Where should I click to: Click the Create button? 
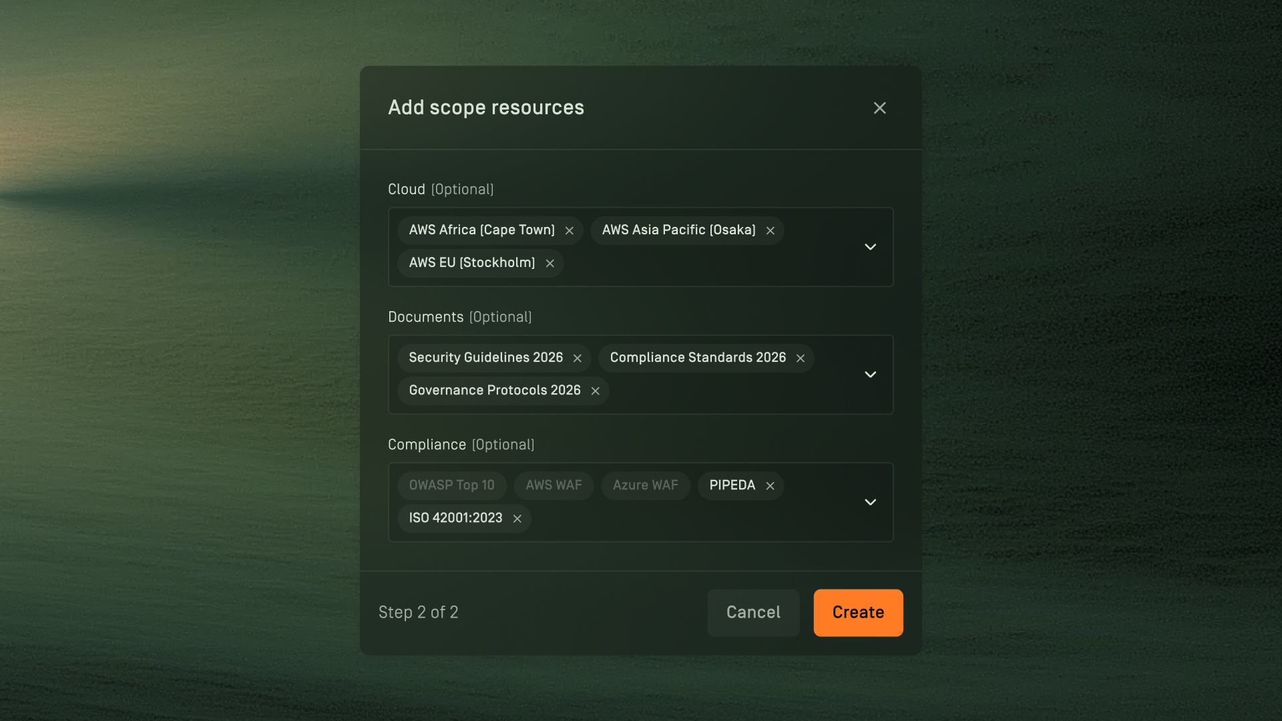pos(858,612)
